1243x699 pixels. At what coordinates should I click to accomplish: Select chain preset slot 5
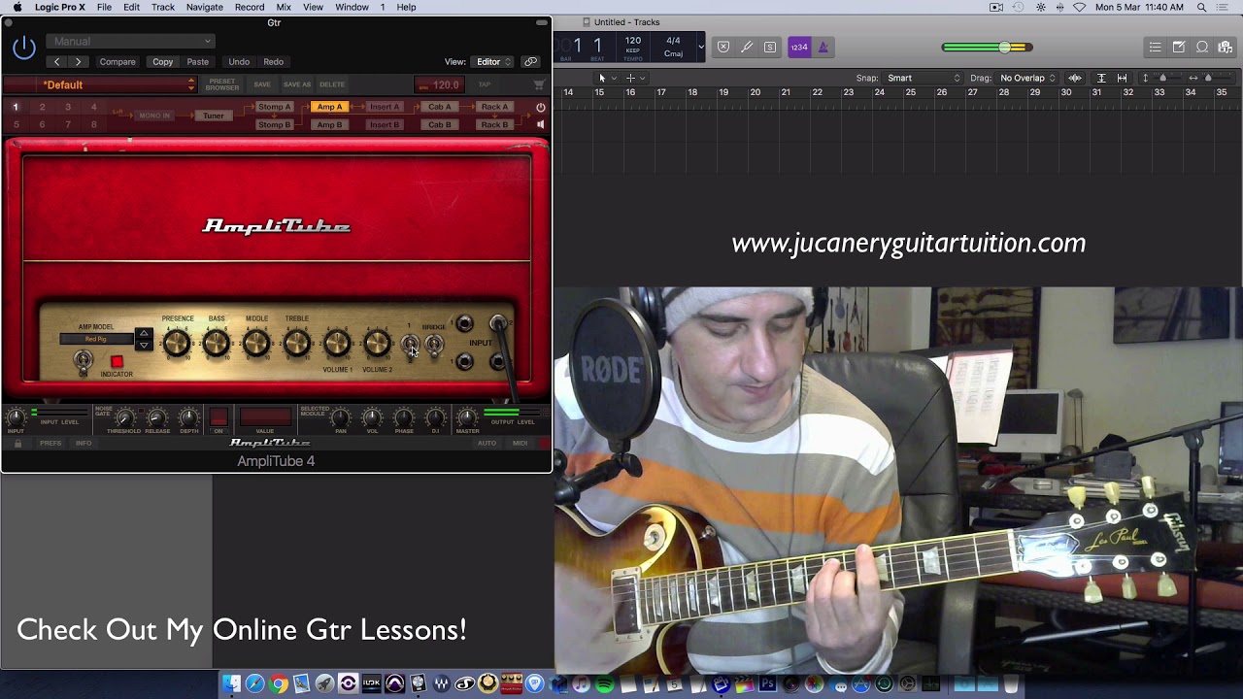(x=16, y=124)
